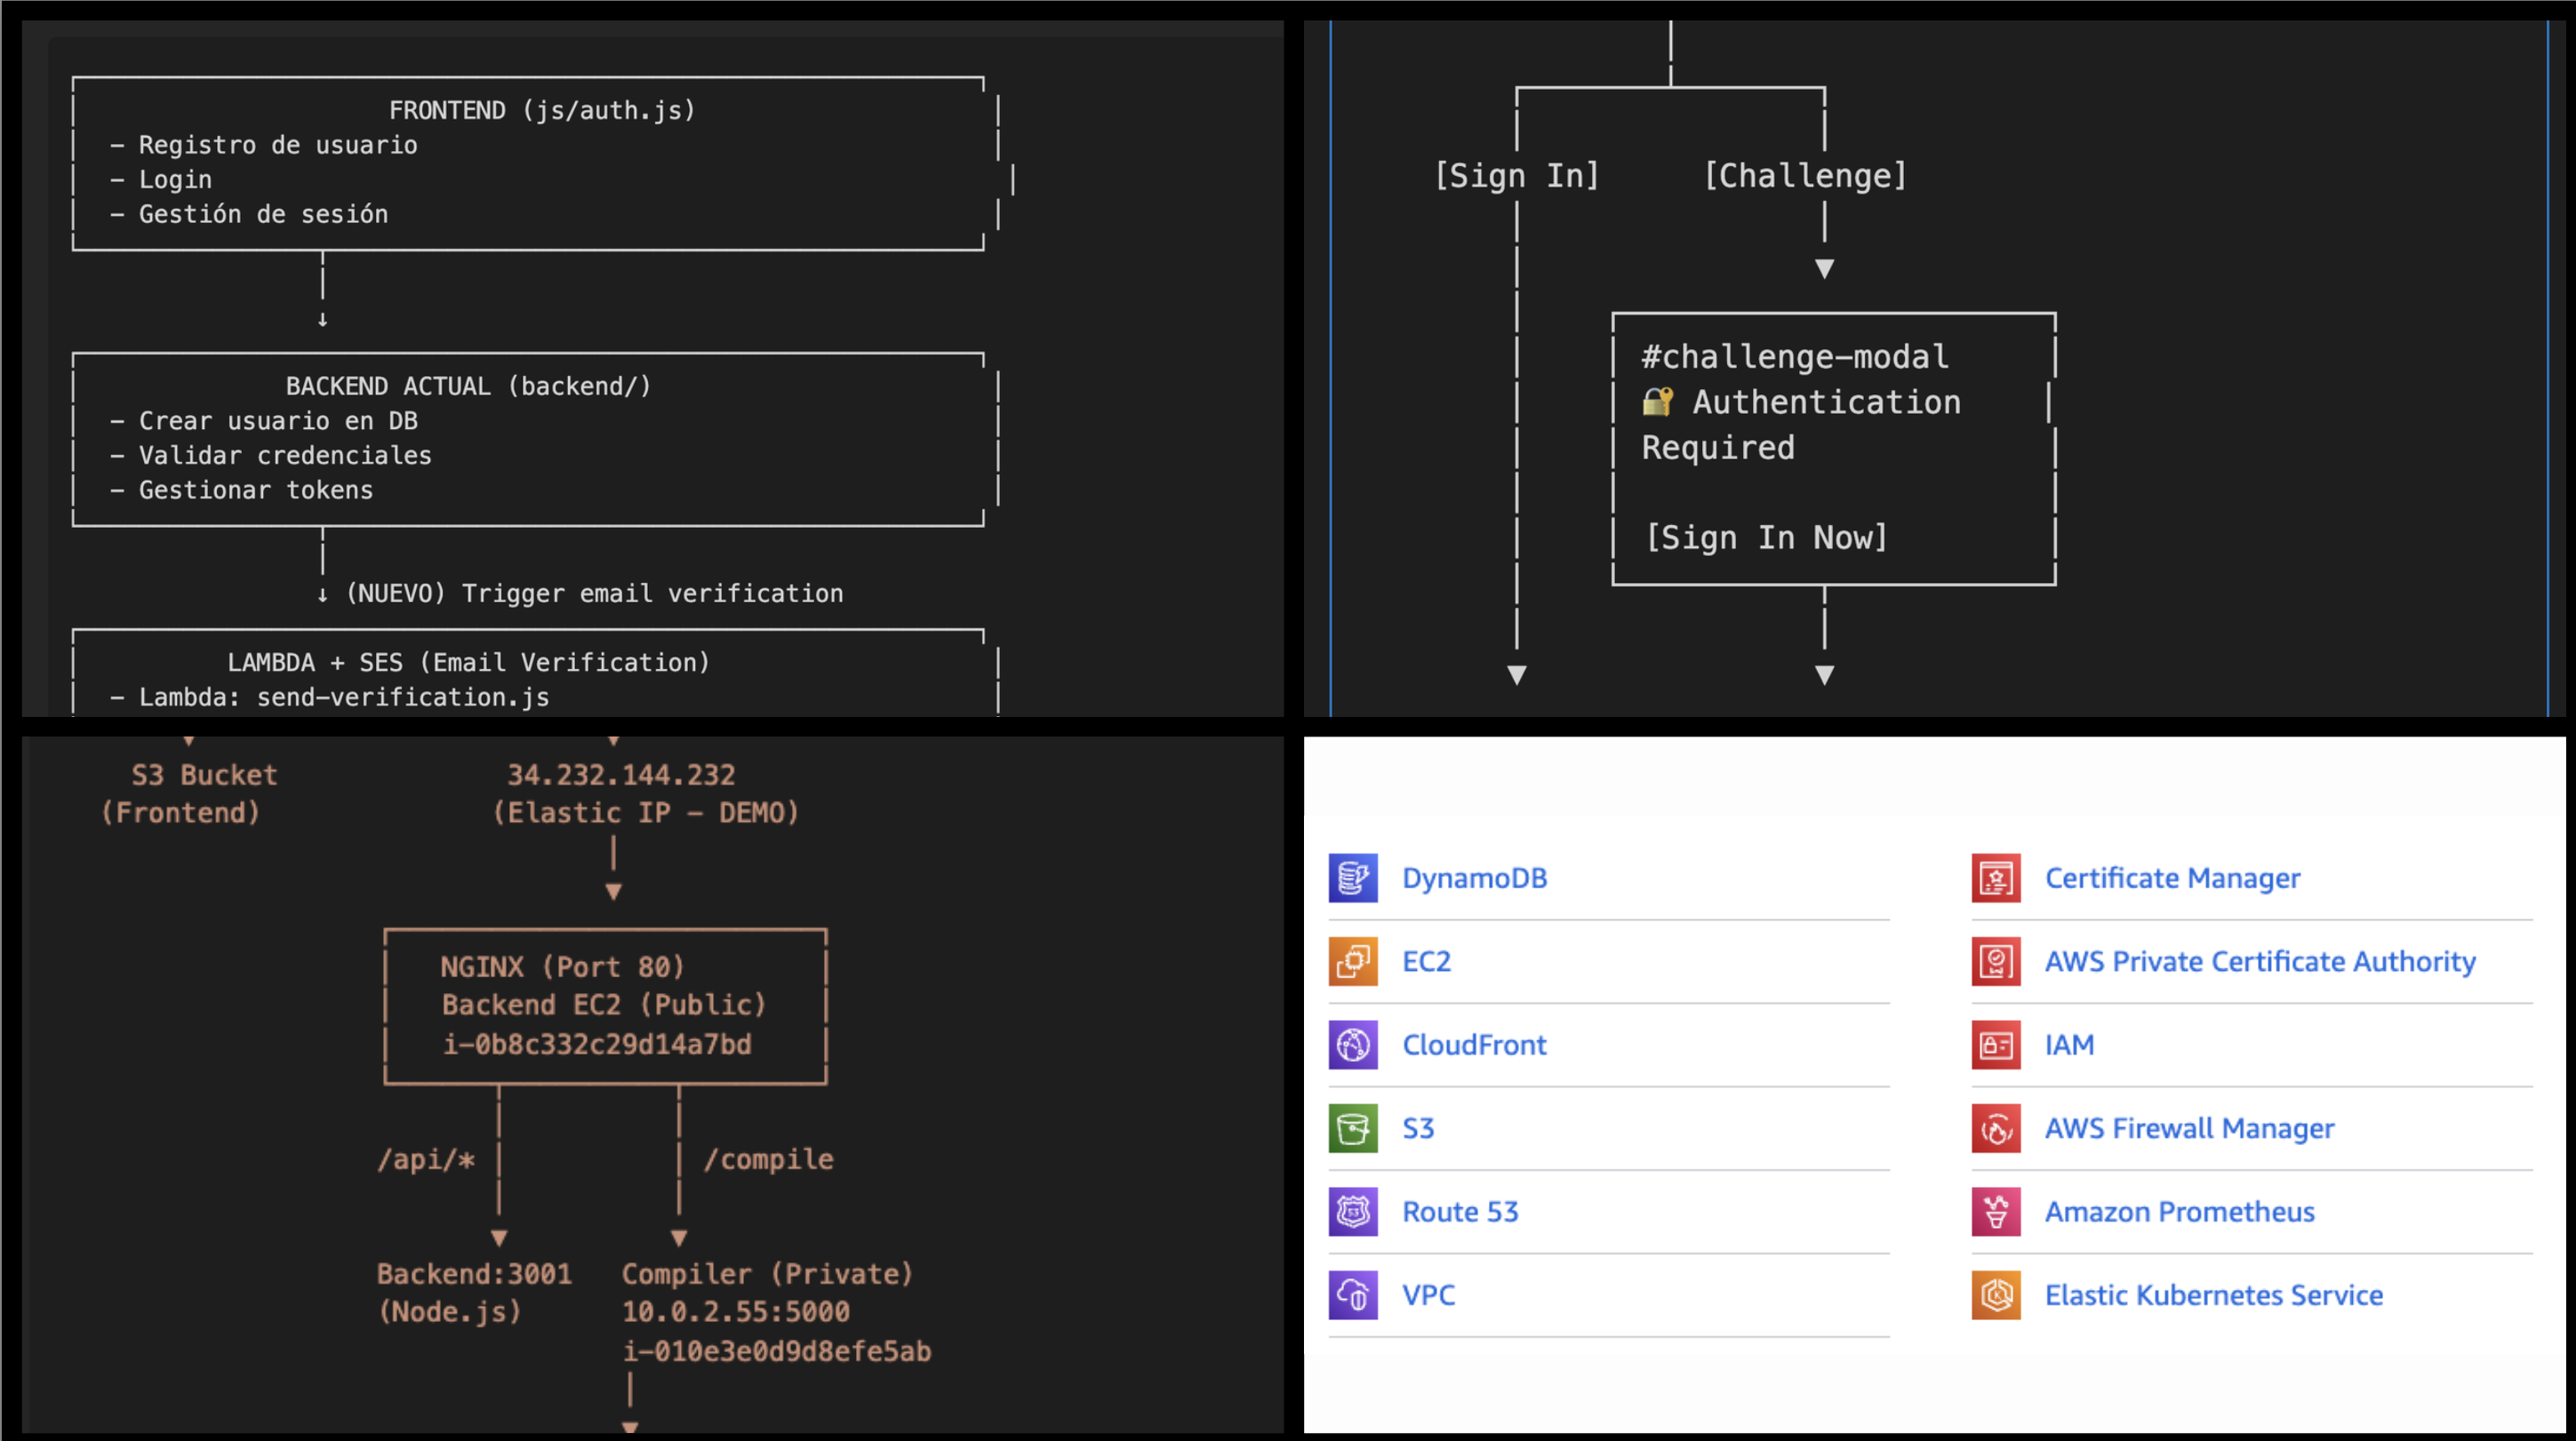This screenshot has height=1441, width=2576.
Task: Click the VPC service icon
Action: pos(1353,1295)
